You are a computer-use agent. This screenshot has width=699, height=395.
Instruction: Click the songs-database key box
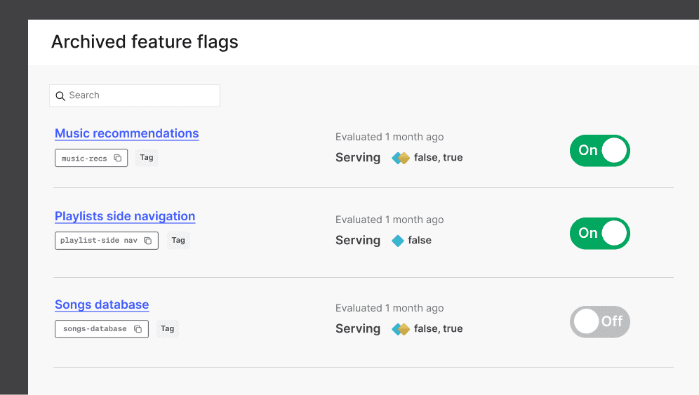coord(102,329)
